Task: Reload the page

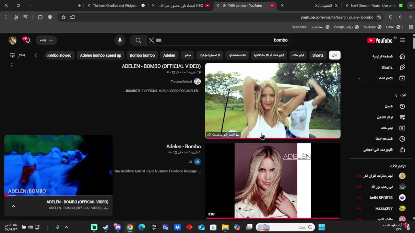Action: click(390, 17)
